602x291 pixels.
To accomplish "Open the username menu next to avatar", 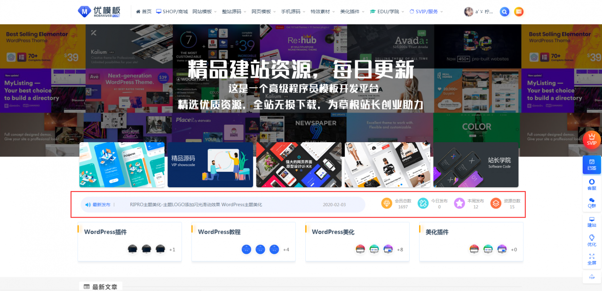I will [x=484, y=12].
